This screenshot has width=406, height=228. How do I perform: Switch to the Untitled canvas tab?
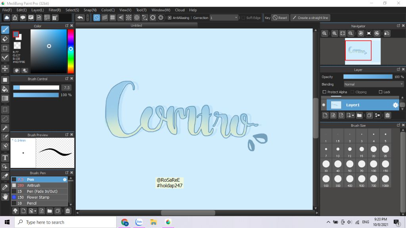point(136,25)
